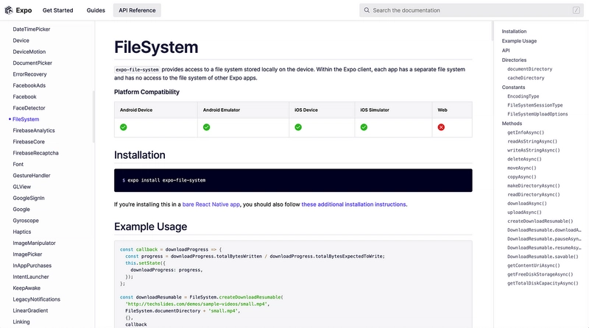Viewport: 589px width, 328px height.
Task: Open DocumentPicker in the sidebar
Action: 32,63
